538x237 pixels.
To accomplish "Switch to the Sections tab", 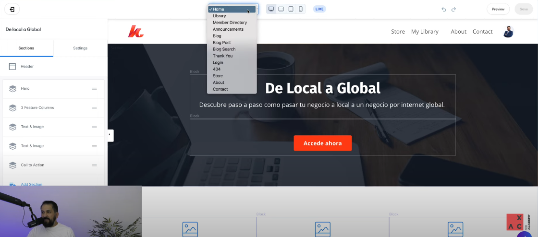I will point(26,48).
